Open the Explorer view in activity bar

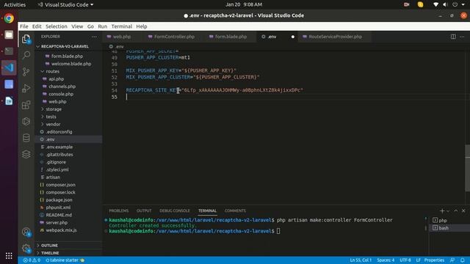(x=26, y=39)
